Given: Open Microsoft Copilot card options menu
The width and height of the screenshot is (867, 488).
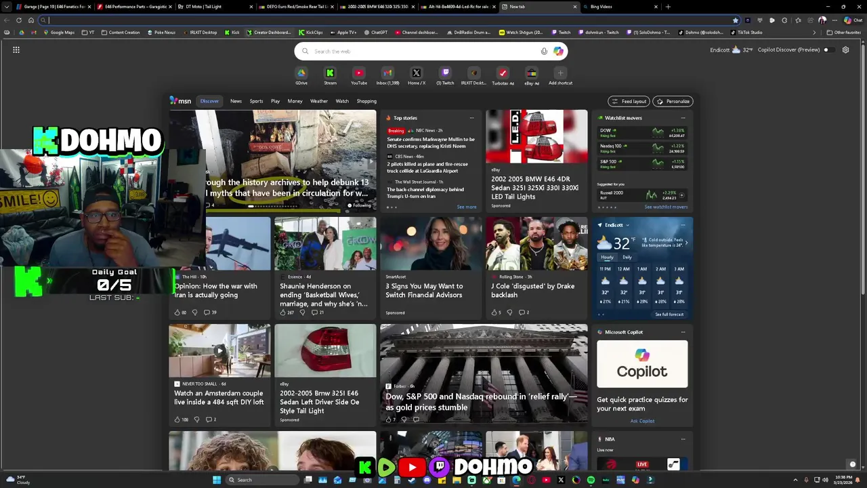Looking at the screenshot, I should click(683, 332).
